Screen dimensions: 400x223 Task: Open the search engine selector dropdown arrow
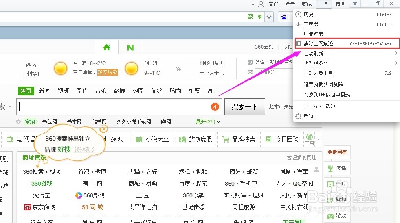(10, 106)
